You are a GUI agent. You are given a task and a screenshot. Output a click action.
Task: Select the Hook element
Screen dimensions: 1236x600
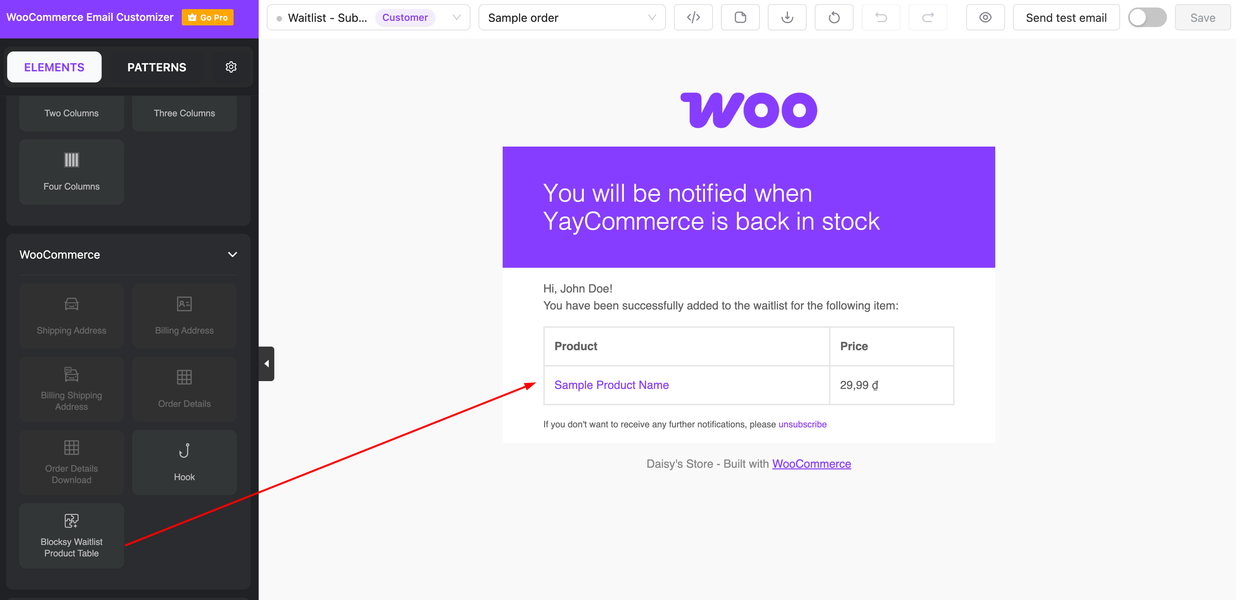tap(184, 462)
